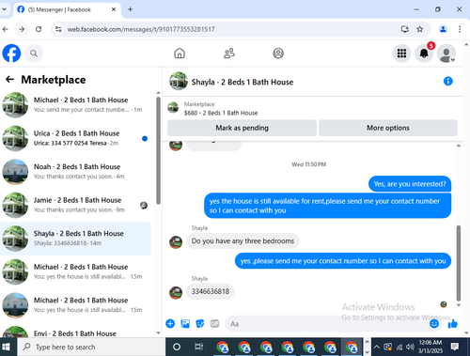Click down arrow of conversation list scrollbar
This screenshot has height=356, width=470.
(x=158, y=333)
